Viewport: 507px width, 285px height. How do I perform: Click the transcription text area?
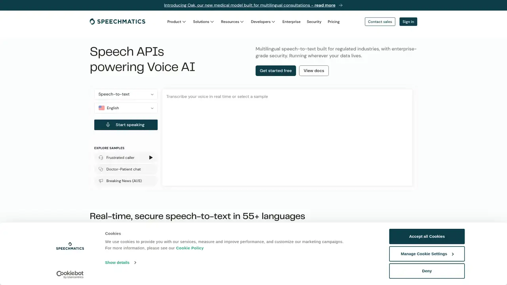pyautogui.click(x=287, y=137)
